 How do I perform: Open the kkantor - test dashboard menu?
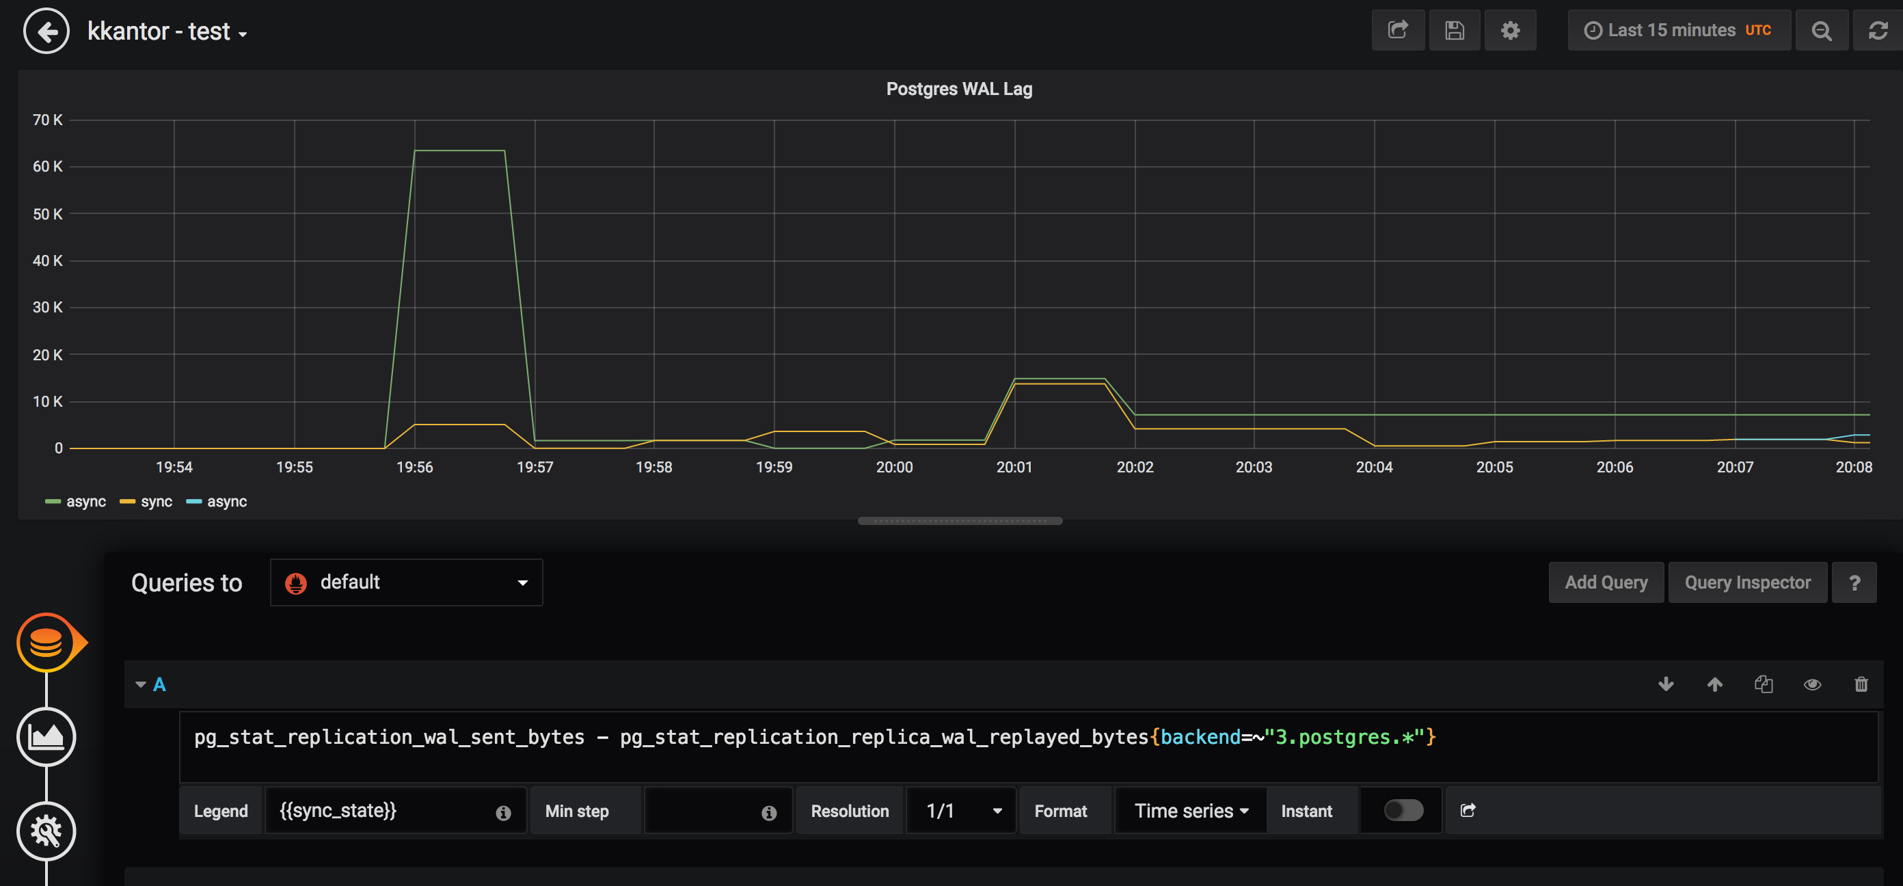pos(167,30)
